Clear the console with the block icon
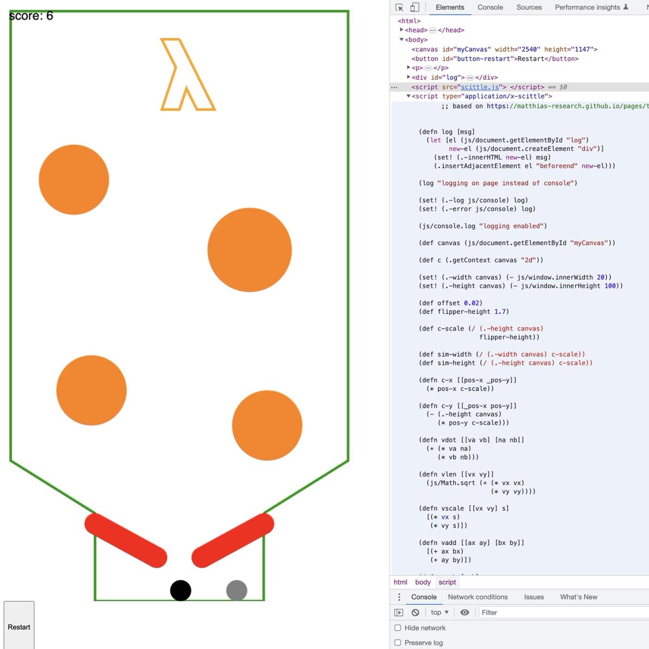Image resolution: width=649 pixels, height=649 pixels. pos(415,613)
